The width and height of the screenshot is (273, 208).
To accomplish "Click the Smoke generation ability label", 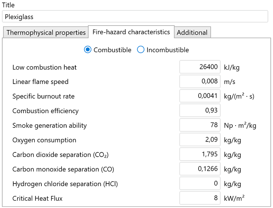I will pos(50,126).
